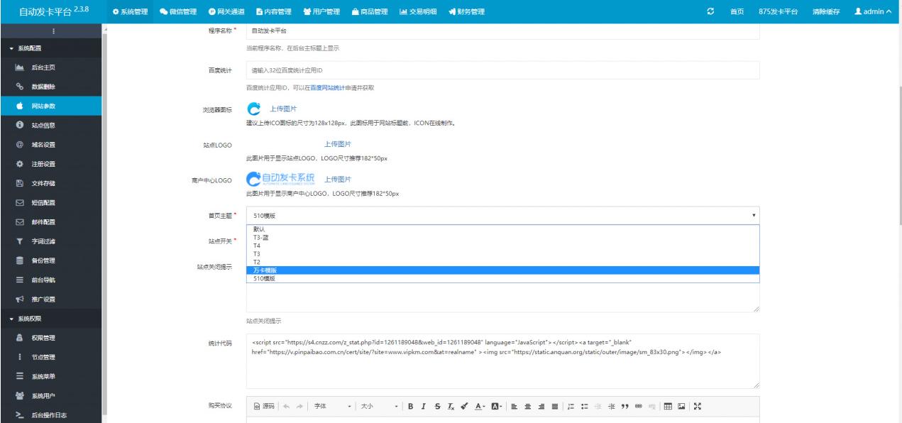Insert an image in the editor toolbar
Image resolution: width=902 pixels, height=423 pixels.
point(681,407)
